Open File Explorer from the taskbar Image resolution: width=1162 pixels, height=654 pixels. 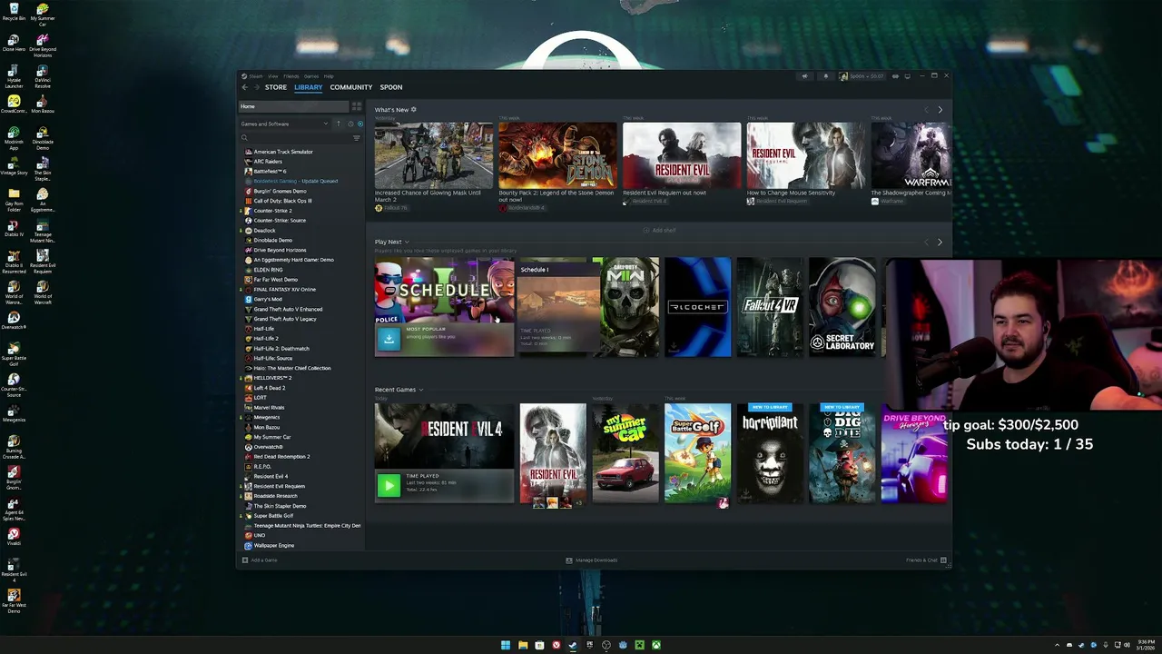click(x=523, y=645)
